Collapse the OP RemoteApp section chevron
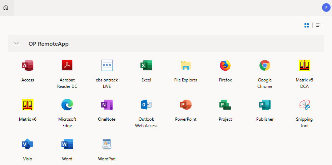332x165 pixels. (16, 43)
